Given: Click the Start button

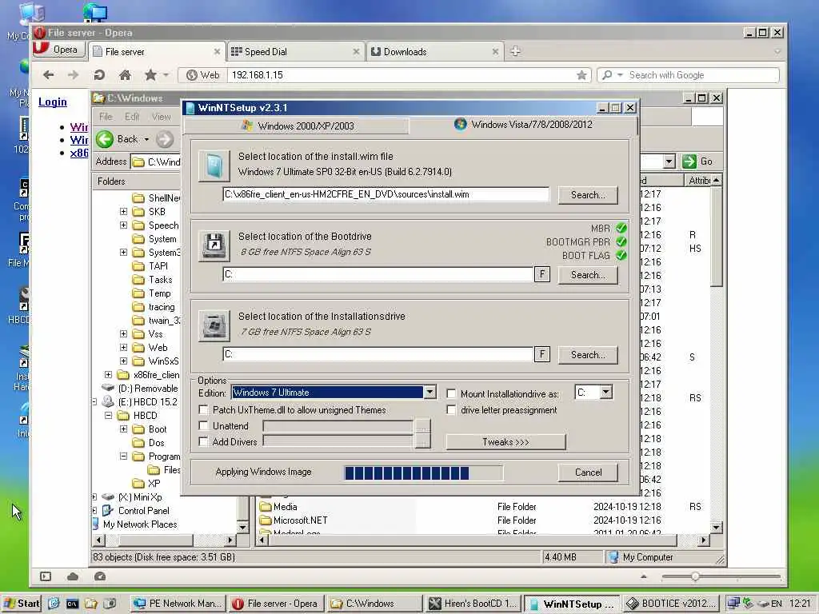Looking at the screenshot, I should pos(22,604).
